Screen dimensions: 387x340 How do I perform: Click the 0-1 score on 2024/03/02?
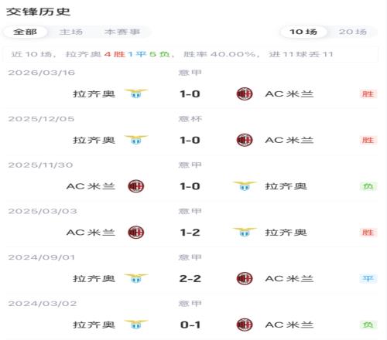pos(190,325)
